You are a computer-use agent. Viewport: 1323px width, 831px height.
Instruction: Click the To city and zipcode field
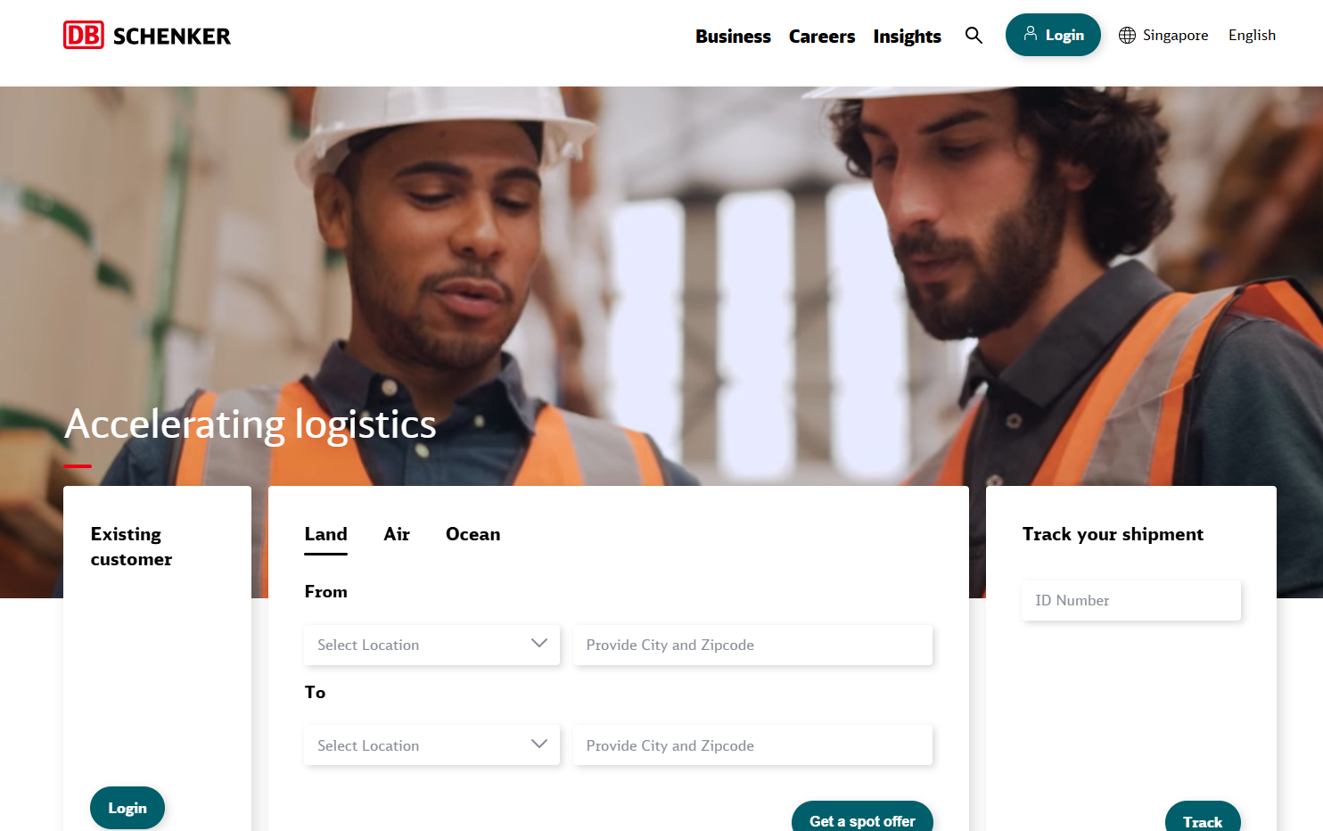752,745
